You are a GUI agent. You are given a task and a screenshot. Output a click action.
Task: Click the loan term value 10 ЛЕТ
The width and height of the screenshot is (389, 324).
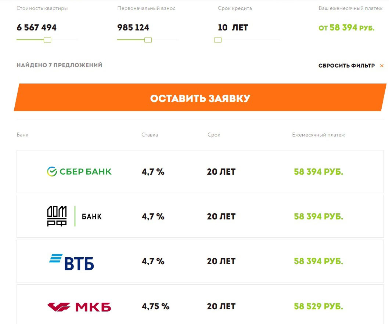point(233,28)
